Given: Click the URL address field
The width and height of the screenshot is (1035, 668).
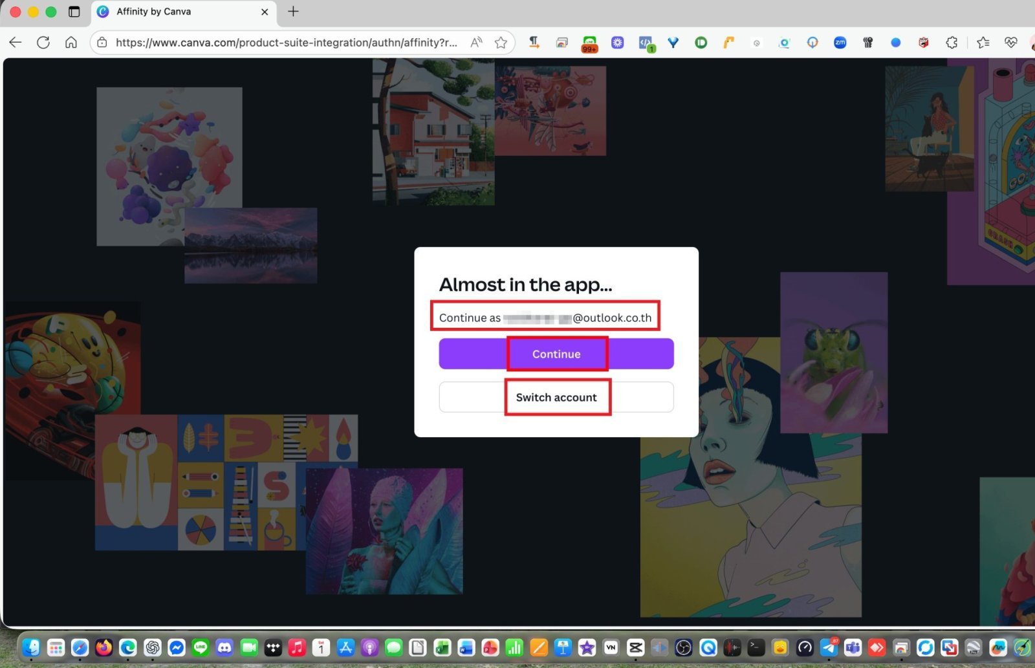Looking at the screenshot, I should [x=285, y=43].
